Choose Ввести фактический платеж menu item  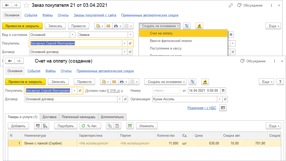(183, 41)
